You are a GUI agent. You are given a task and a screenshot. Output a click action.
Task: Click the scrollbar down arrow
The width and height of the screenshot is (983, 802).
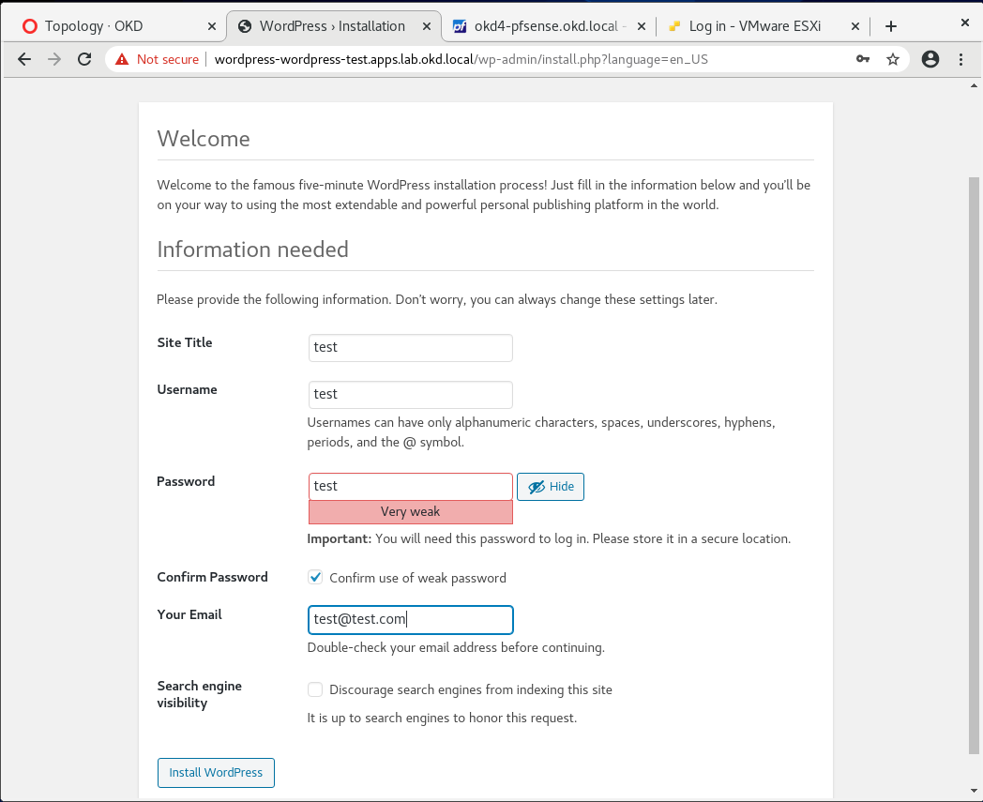[974, 791]
